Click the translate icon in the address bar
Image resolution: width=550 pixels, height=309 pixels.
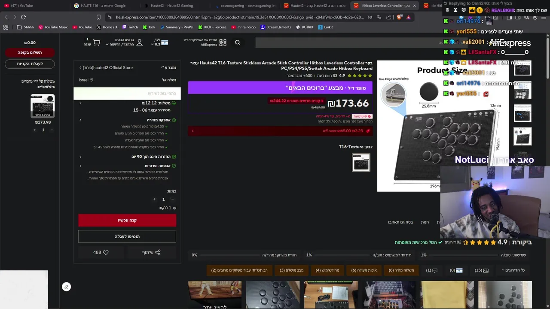tap(379, 17)
